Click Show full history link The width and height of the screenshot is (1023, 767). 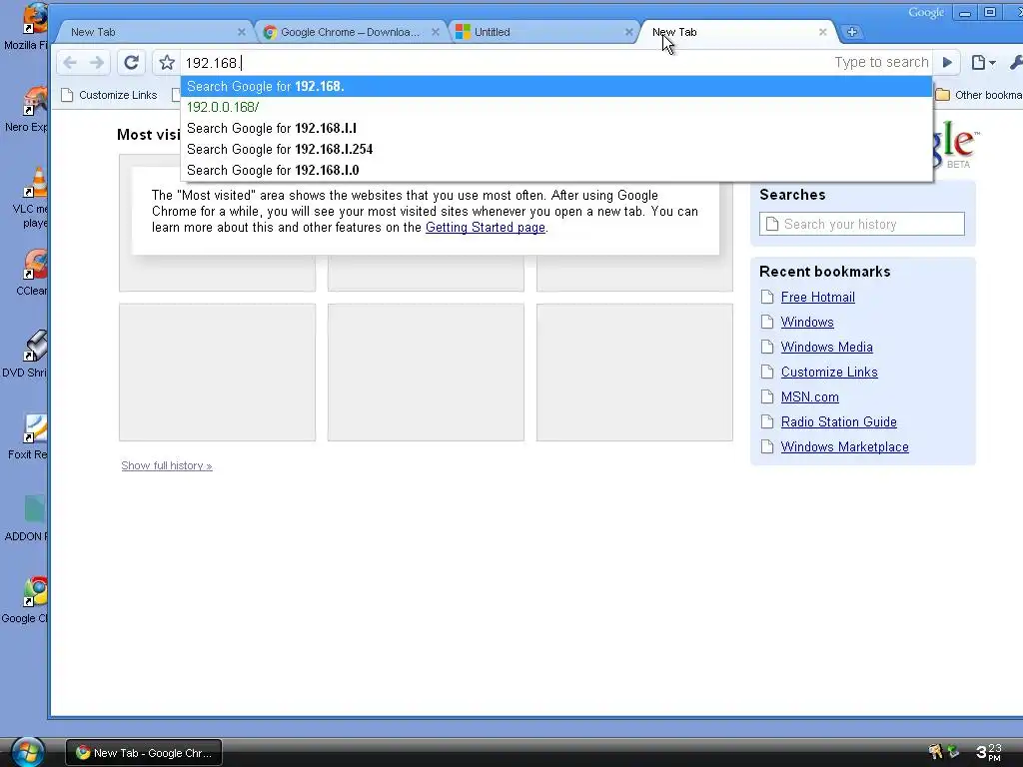coord(167,465)
